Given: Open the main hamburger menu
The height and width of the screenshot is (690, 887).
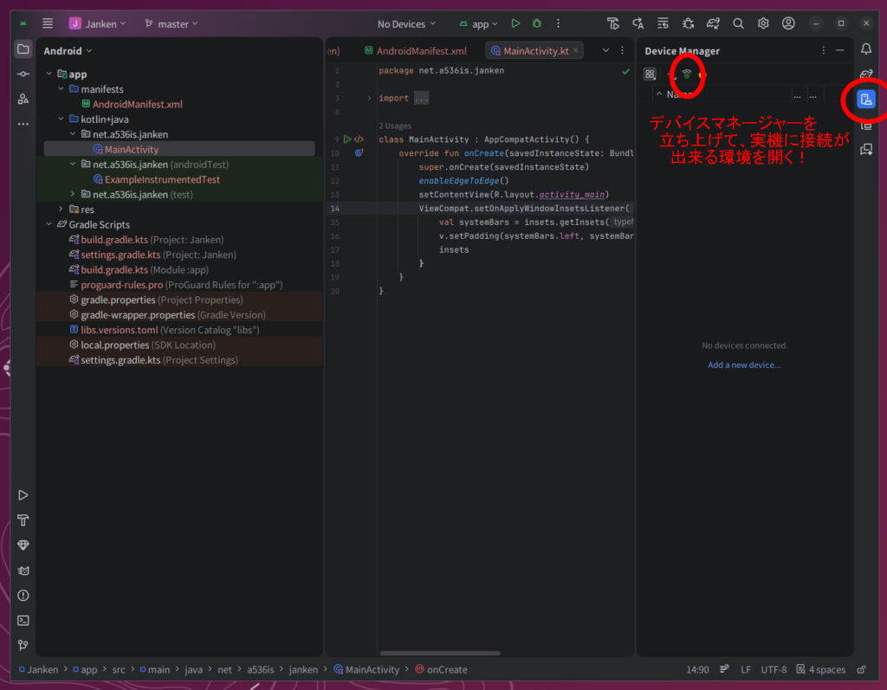Looking at the screenshot, I should tap(48, 24).
